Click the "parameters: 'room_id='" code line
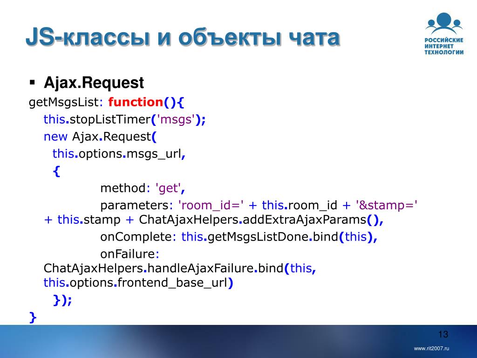This screenshot has width=477, height=358. pos(259,205)
